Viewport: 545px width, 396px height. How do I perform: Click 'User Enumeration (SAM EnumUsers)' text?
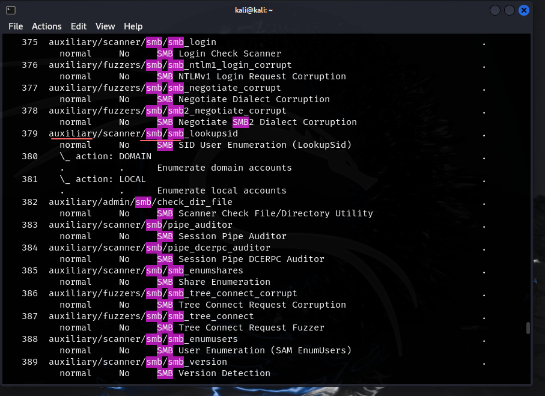(x=265, y=351)
